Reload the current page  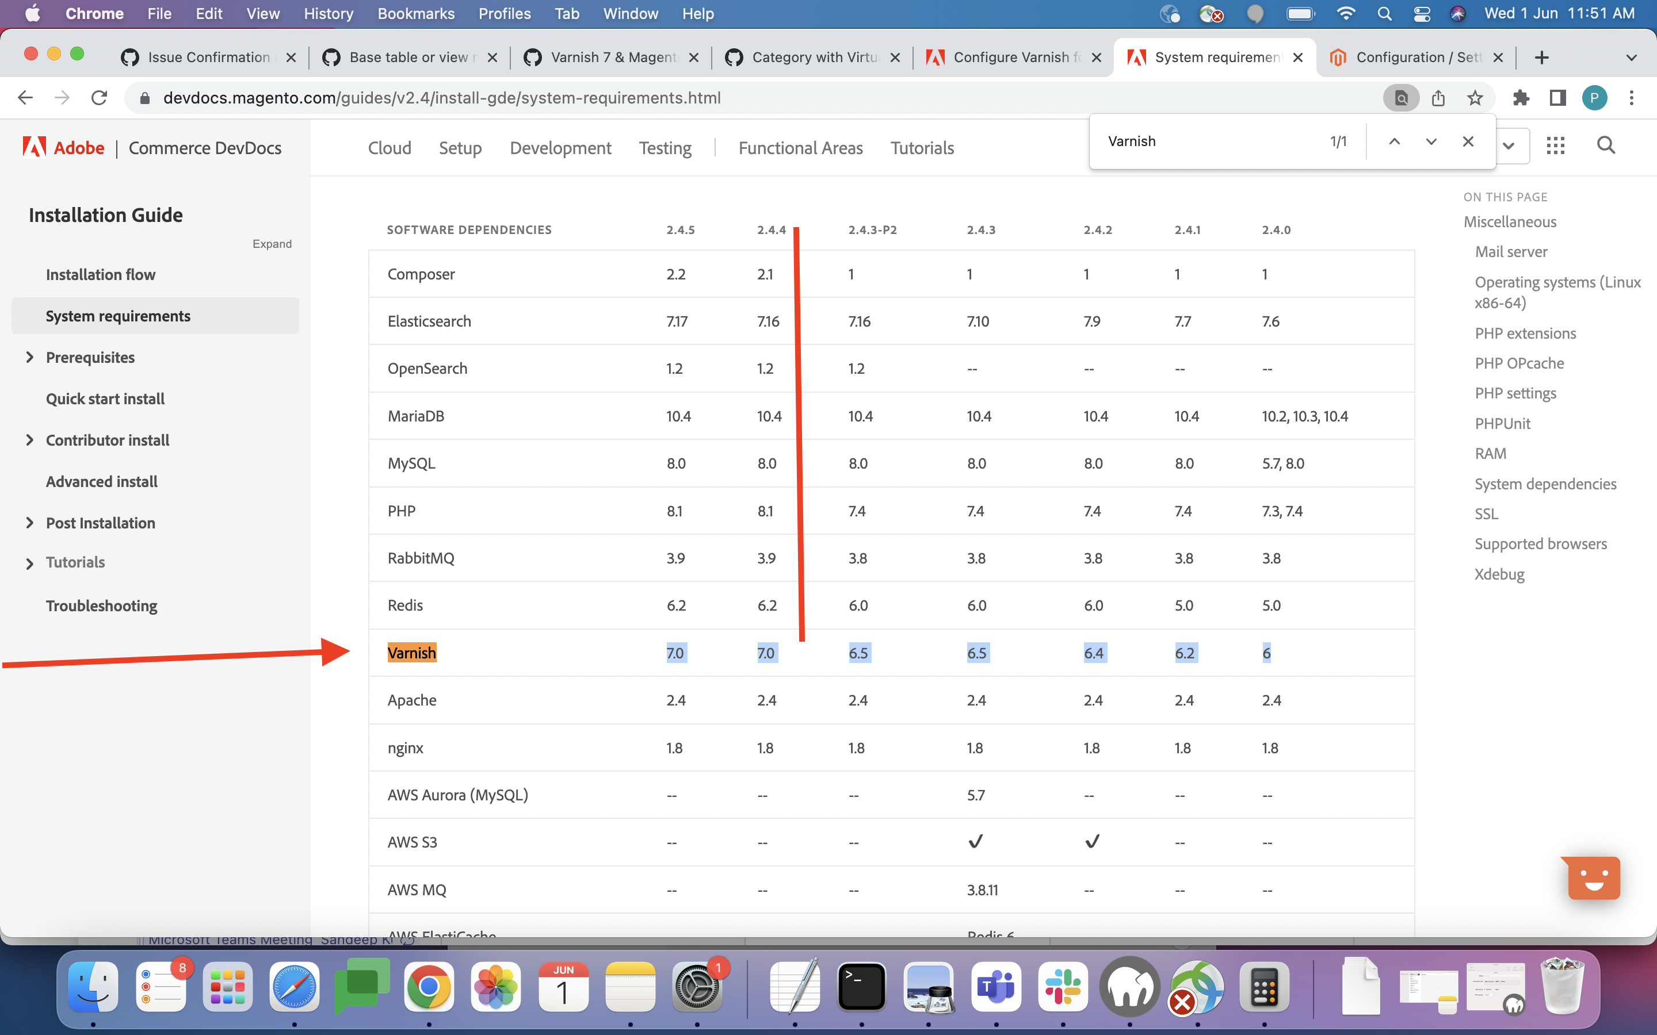(x=98, y=97)
